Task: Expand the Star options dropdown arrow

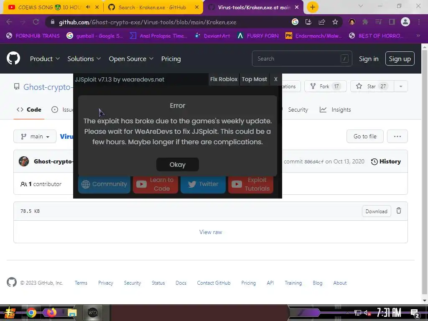Action: [401, 86]
